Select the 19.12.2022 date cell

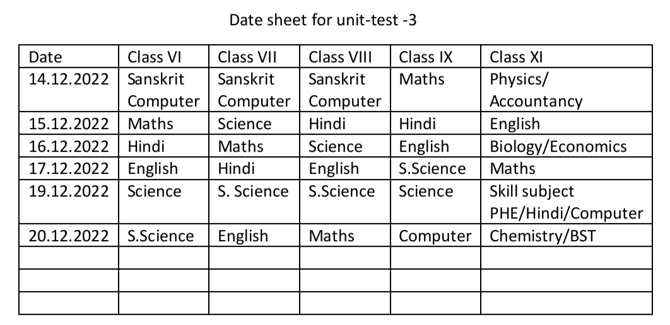[69, 202]
